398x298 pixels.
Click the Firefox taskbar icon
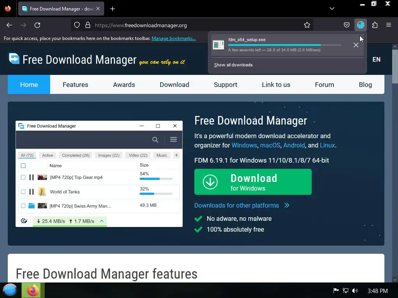pyautogui.click(x=33, y=290)
